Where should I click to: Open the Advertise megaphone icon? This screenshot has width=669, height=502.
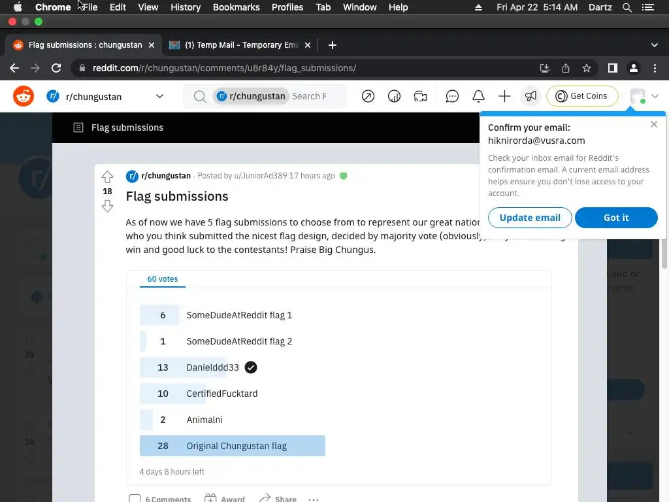click(530, 97)
